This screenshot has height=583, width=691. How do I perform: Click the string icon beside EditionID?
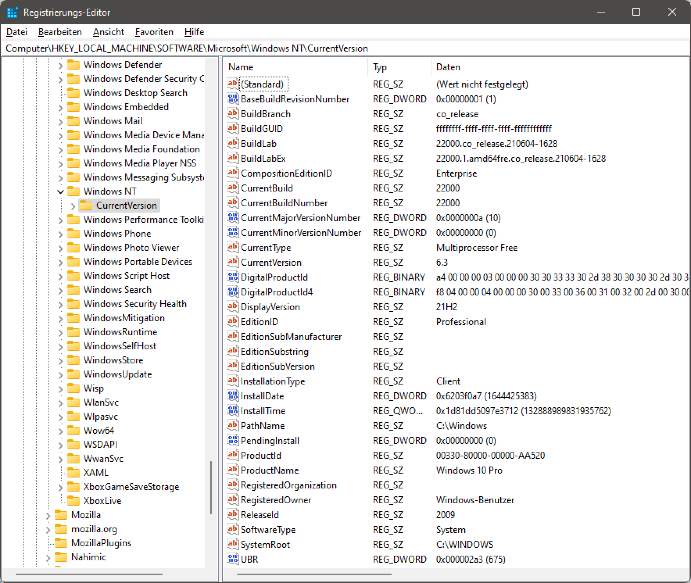(x=233, y=321)
